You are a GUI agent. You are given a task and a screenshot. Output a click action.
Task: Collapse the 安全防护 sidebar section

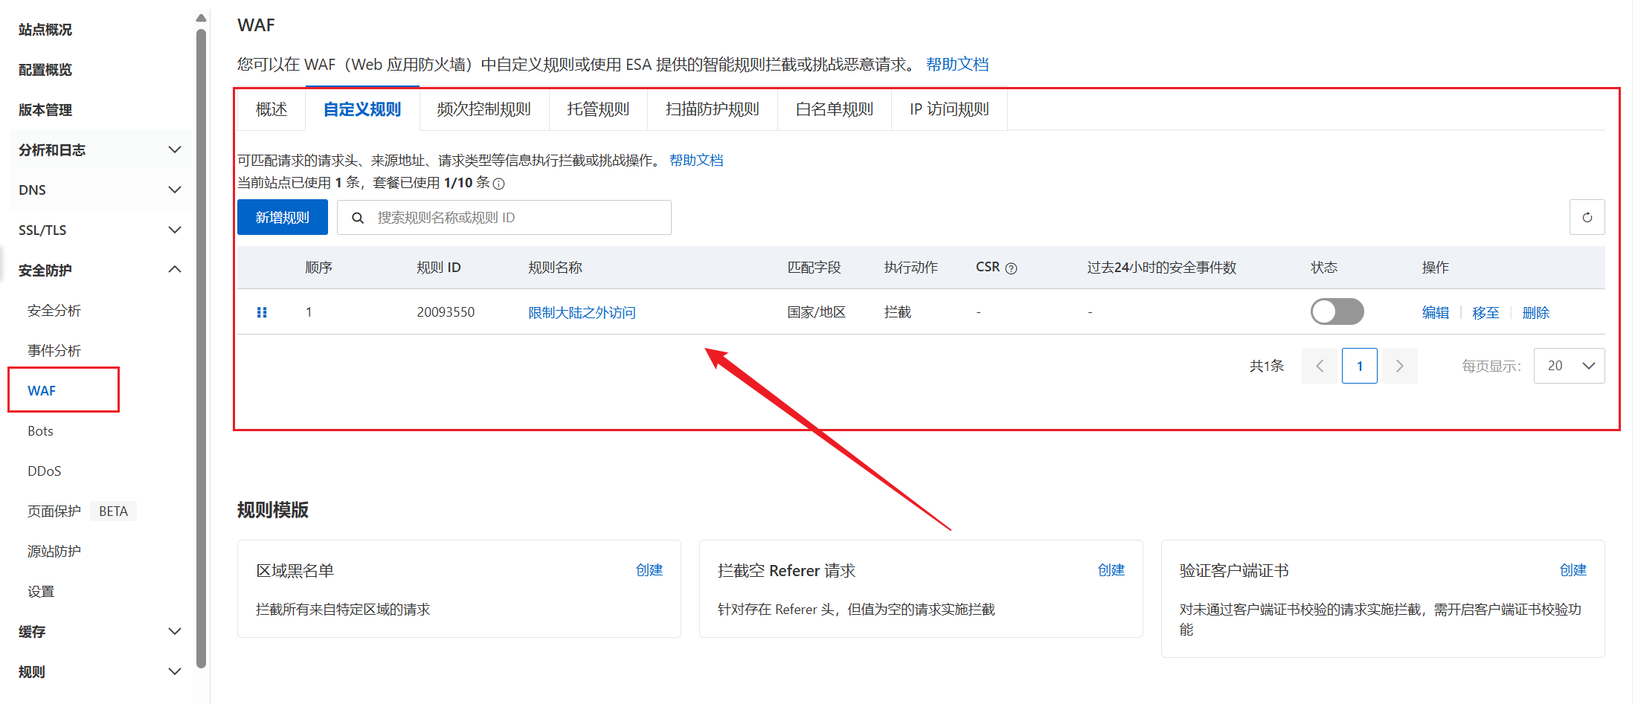click(174, 270)
